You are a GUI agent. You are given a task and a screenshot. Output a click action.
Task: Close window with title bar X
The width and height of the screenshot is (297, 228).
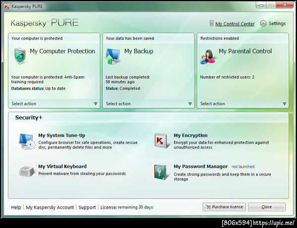tap(285, 5)
